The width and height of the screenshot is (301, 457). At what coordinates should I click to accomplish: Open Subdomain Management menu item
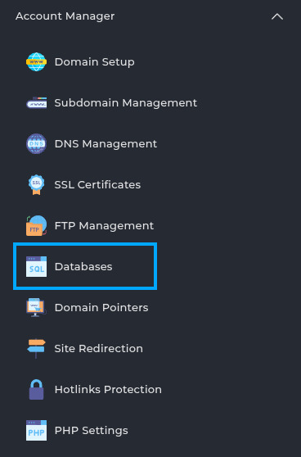coord(126,103)
